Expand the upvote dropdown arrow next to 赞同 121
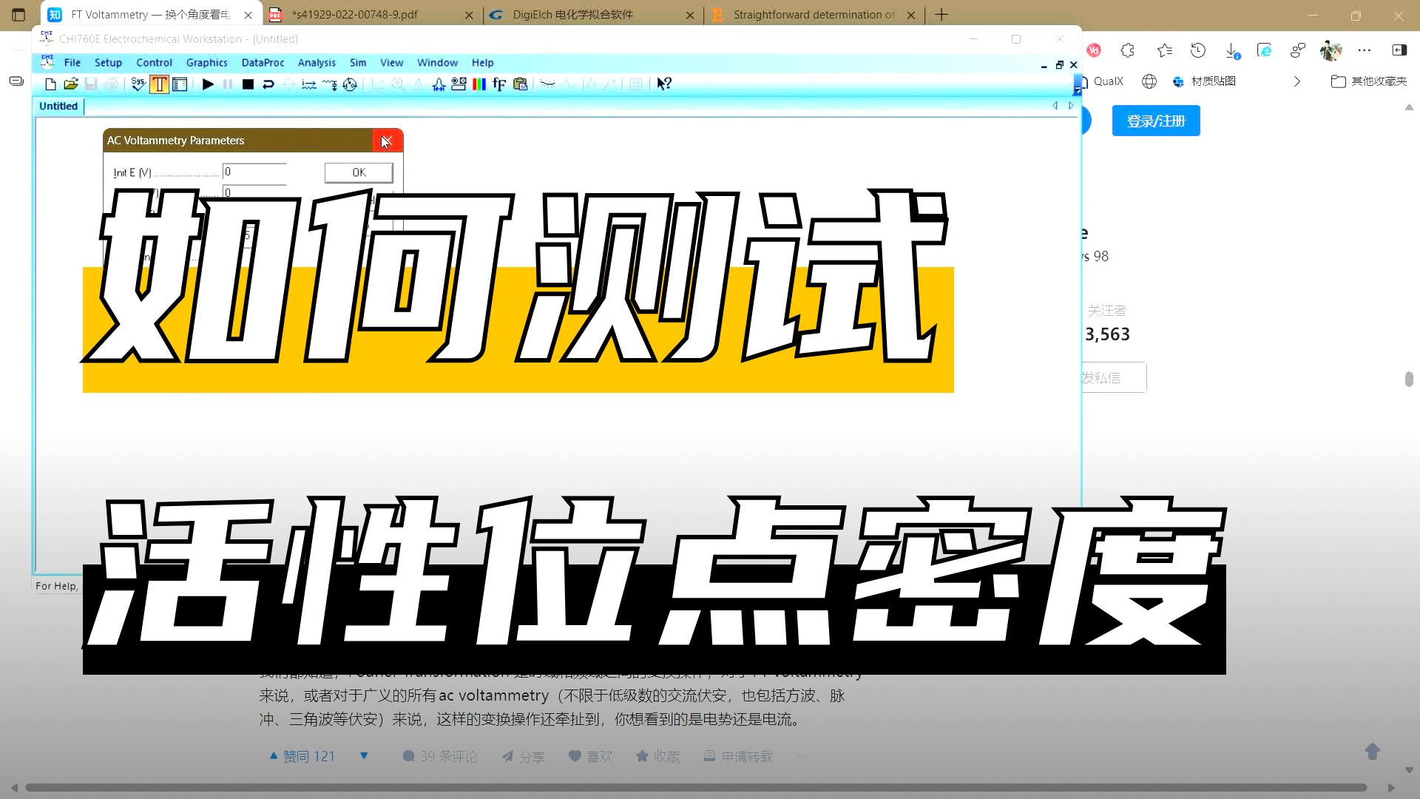This screenshot has height=799, width=1420. [x=364, y=755]
